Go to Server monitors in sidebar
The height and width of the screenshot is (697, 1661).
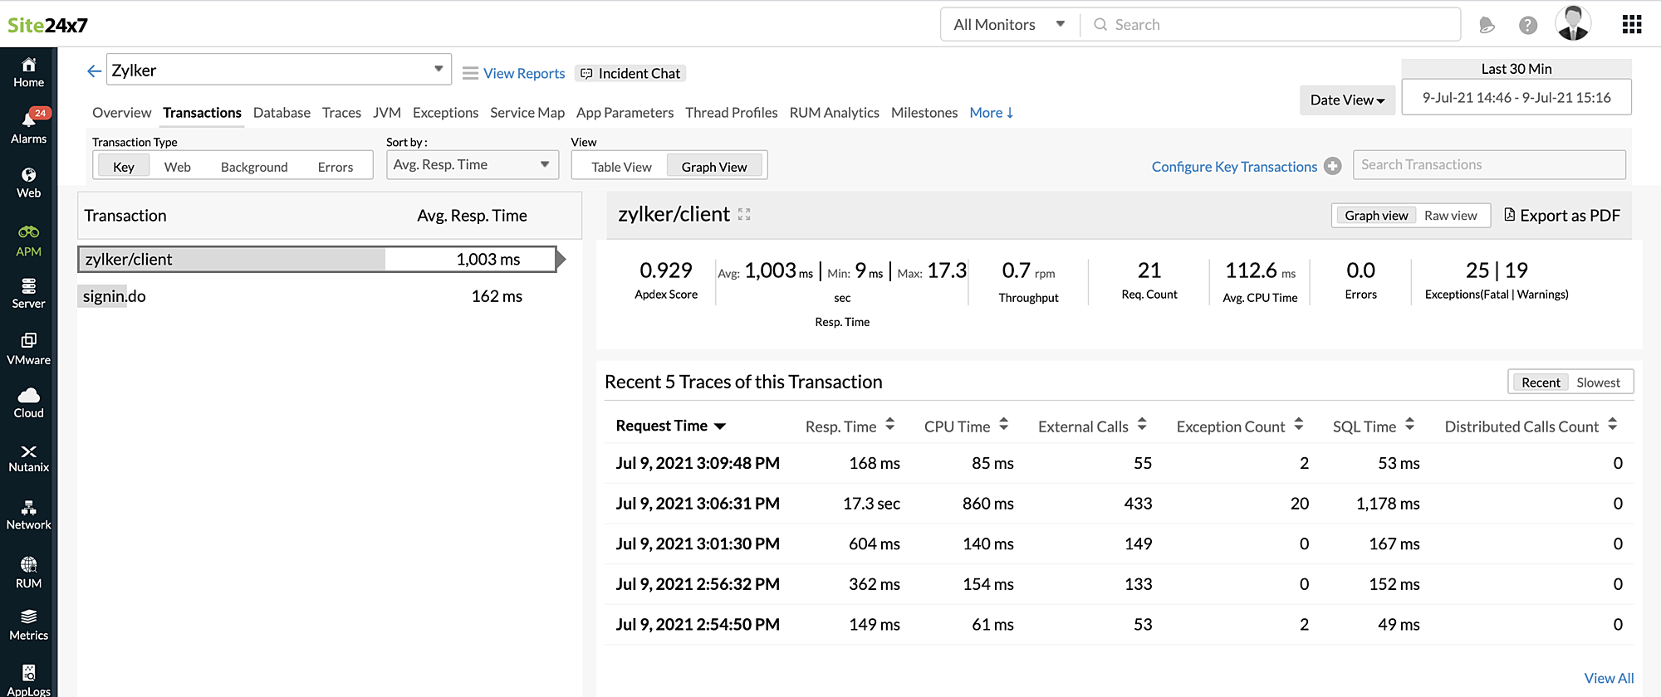click(28, 293)
